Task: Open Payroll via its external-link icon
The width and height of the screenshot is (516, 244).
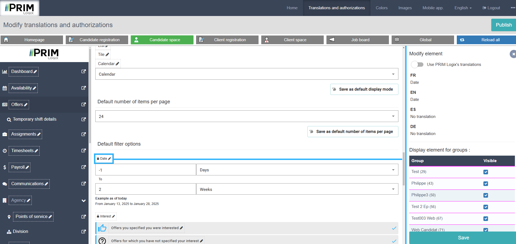Action: (84, 167)
